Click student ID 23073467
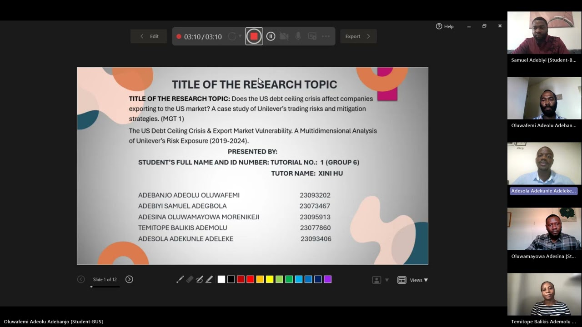This screenshot has height=327, width=582. (x=315, y=206)
